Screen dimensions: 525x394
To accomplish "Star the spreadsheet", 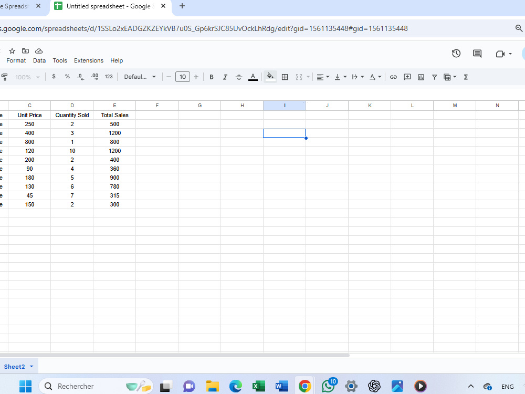I will 12,51.
